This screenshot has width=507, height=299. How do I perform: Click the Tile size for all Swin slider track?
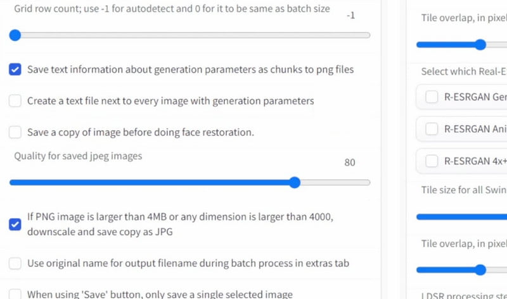(x=463, y=217)
